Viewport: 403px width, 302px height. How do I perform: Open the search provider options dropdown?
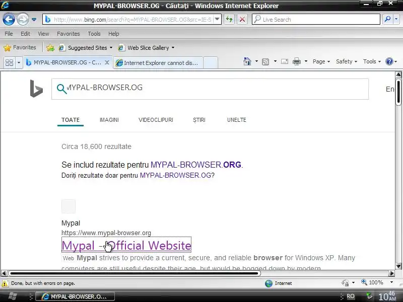point(396,19)
